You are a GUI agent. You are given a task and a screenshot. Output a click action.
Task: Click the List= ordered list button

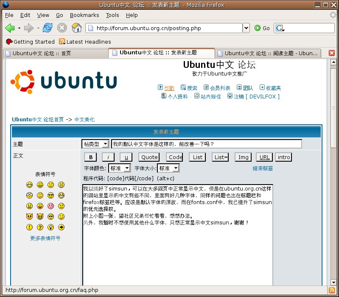tap(221, 157)
